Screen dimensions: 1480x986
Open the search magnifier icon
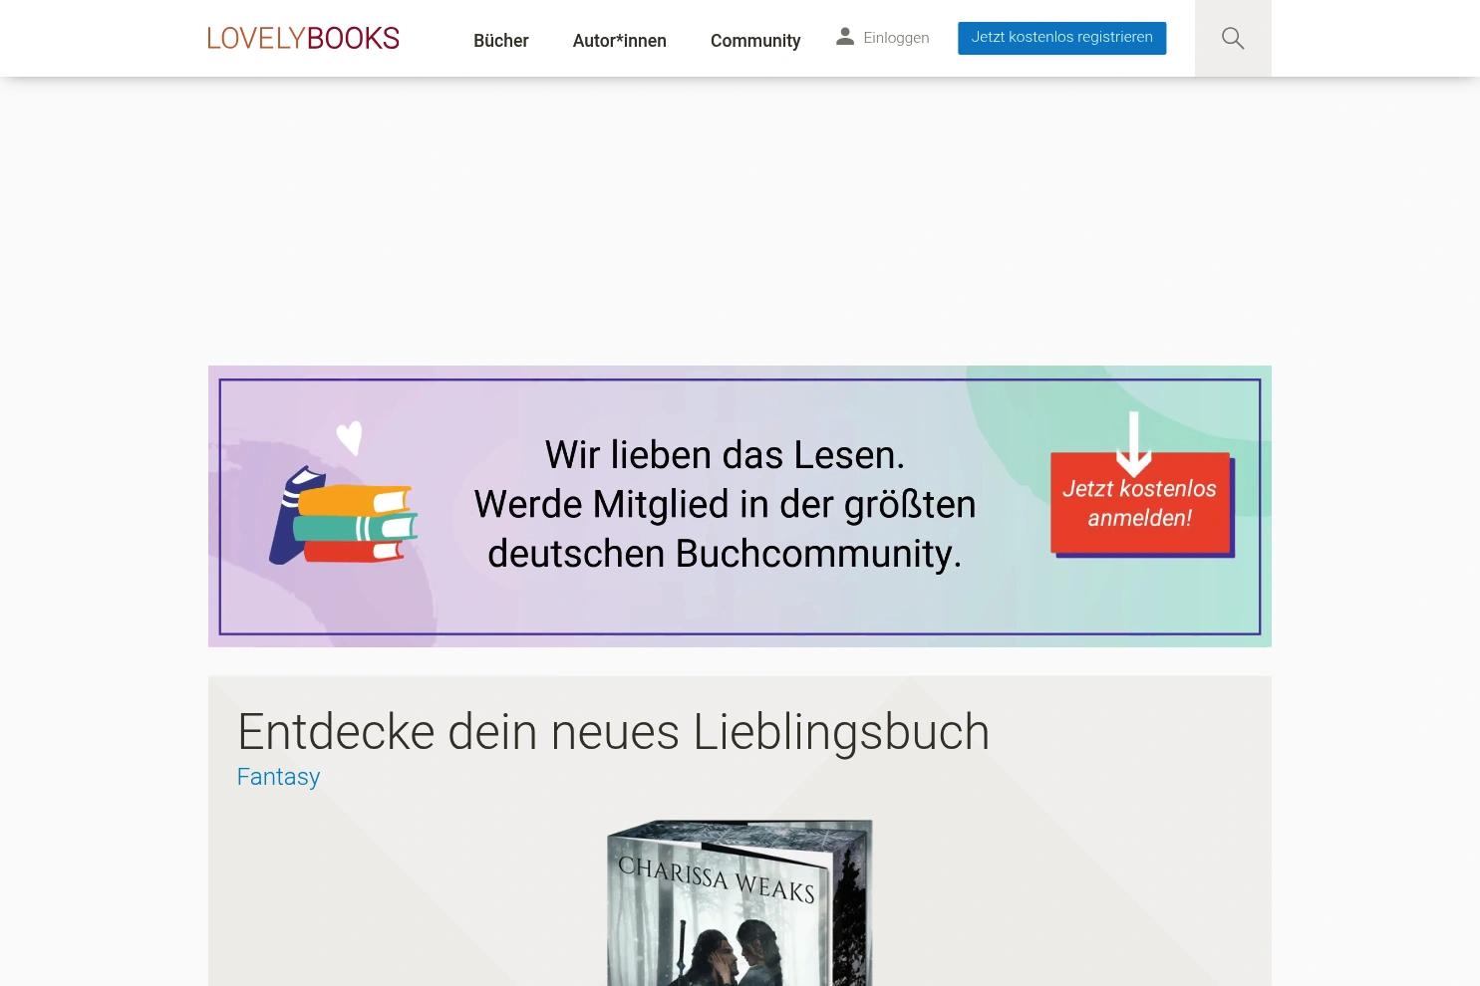tap(1233, 39)
